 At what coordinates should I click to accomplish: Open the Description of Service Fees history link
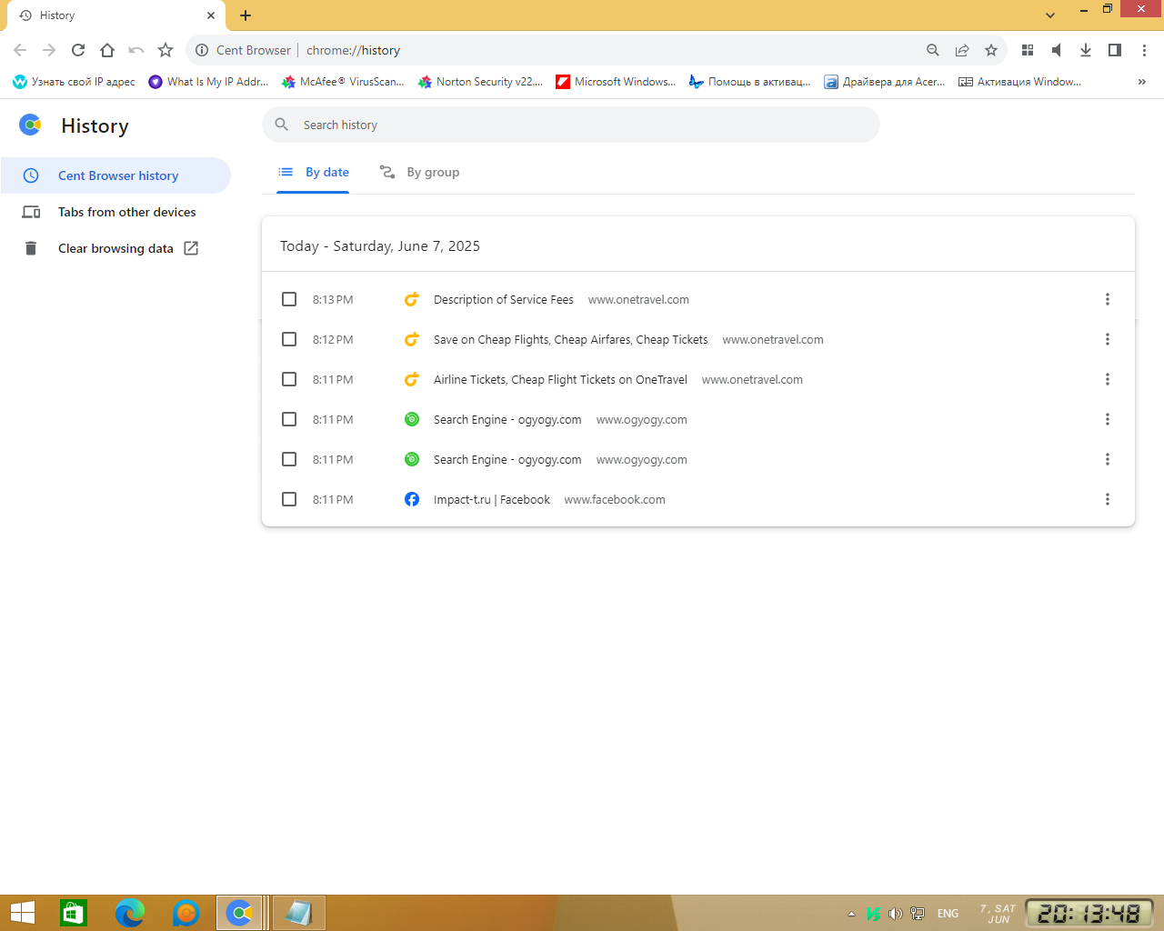[x=504, y=299]
